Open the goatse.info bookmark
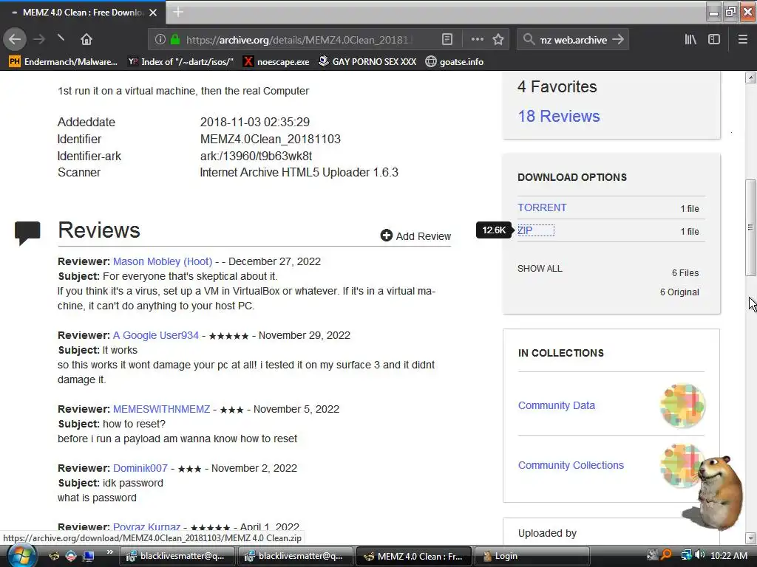The height and width of the screenshot is (567, 757). pyautogui.click(x=455, y=62)
